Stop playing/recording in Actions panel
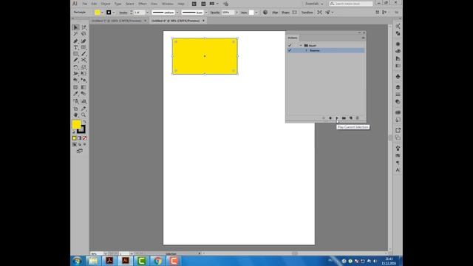Screen dimensions: 473x266 324,118
